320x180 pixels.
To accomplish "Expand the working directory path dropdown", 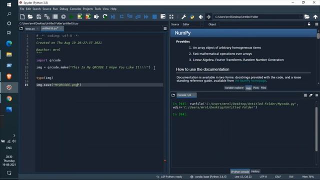I will (301, 16).
